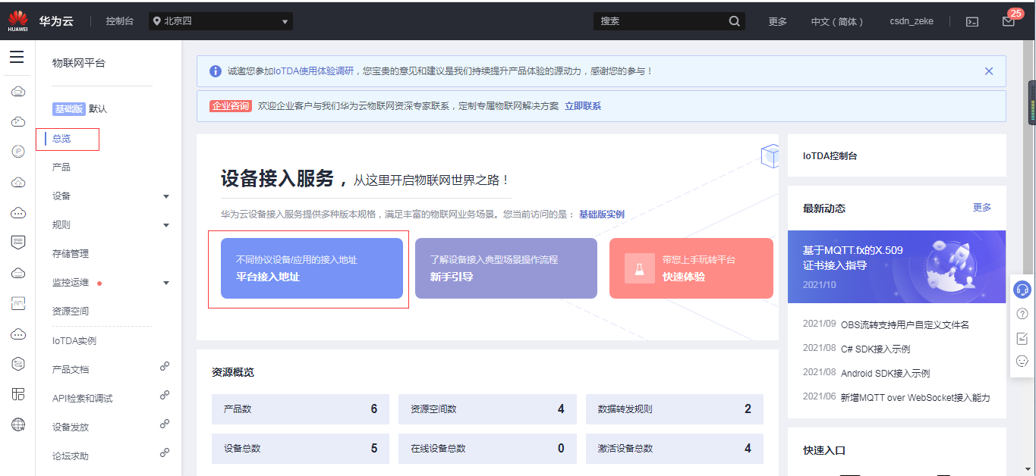Image resolution: width=1036 pixels, height=476 pixels.
Task: Click the link icon beside 设备发放
Action: tap(165, 424)
